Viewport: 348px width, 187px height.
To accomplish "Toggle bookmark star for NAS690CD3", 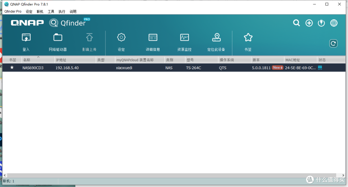I will 12,67.
